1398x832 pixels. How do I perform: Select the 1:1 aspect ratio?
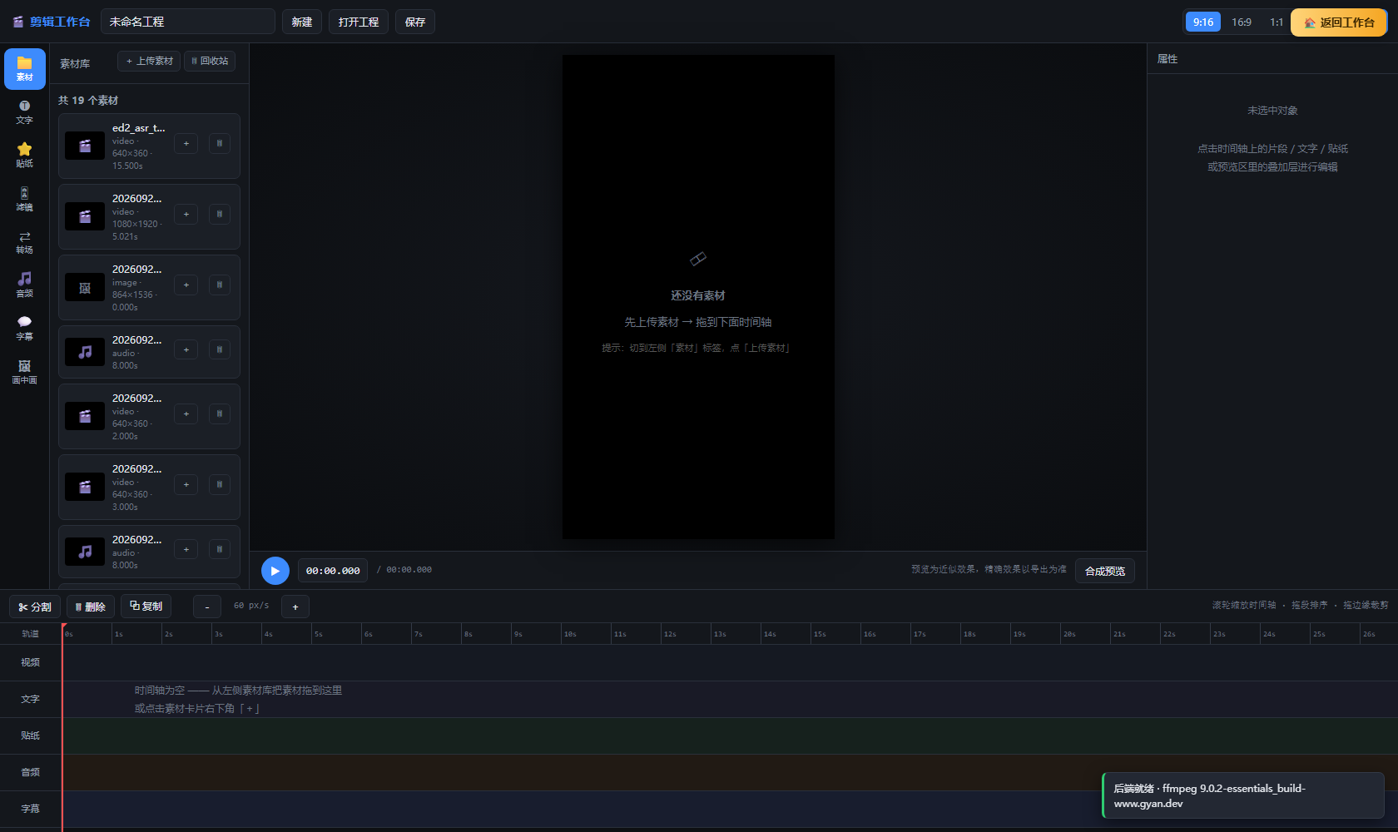1277,22
